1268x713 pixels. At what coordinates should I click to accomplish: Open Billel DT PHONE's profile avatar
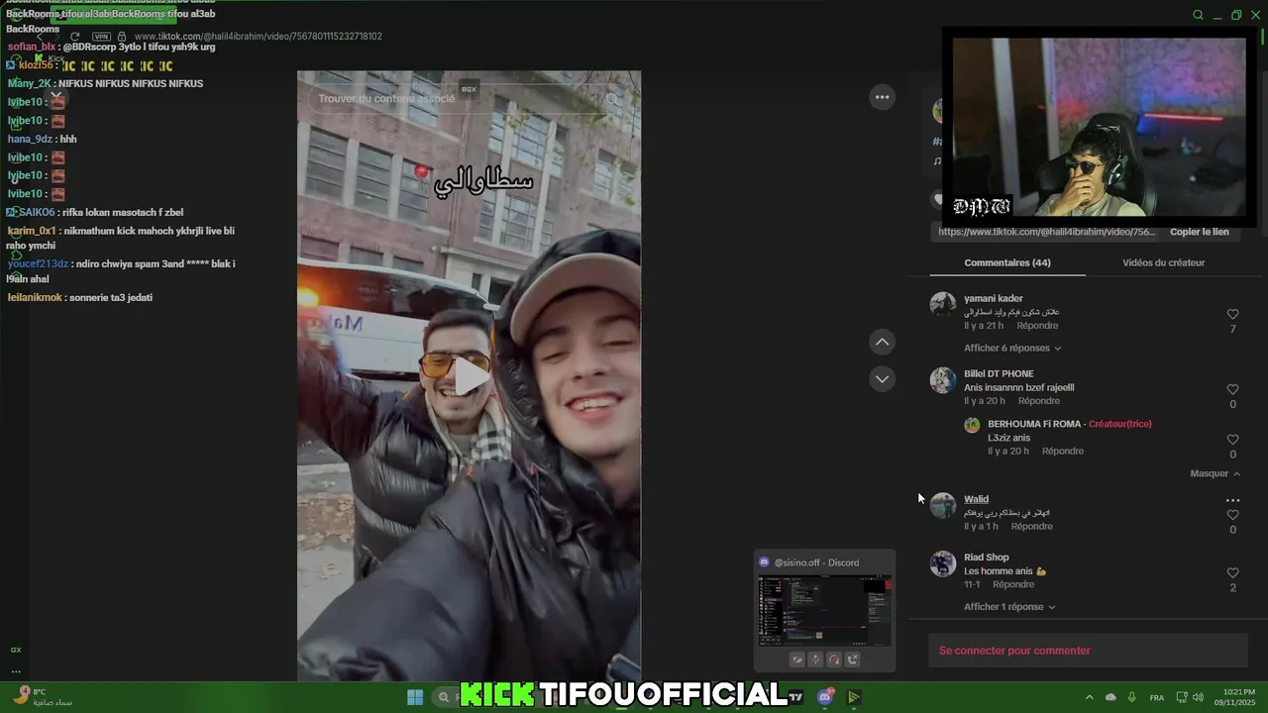tap(943, 379)
